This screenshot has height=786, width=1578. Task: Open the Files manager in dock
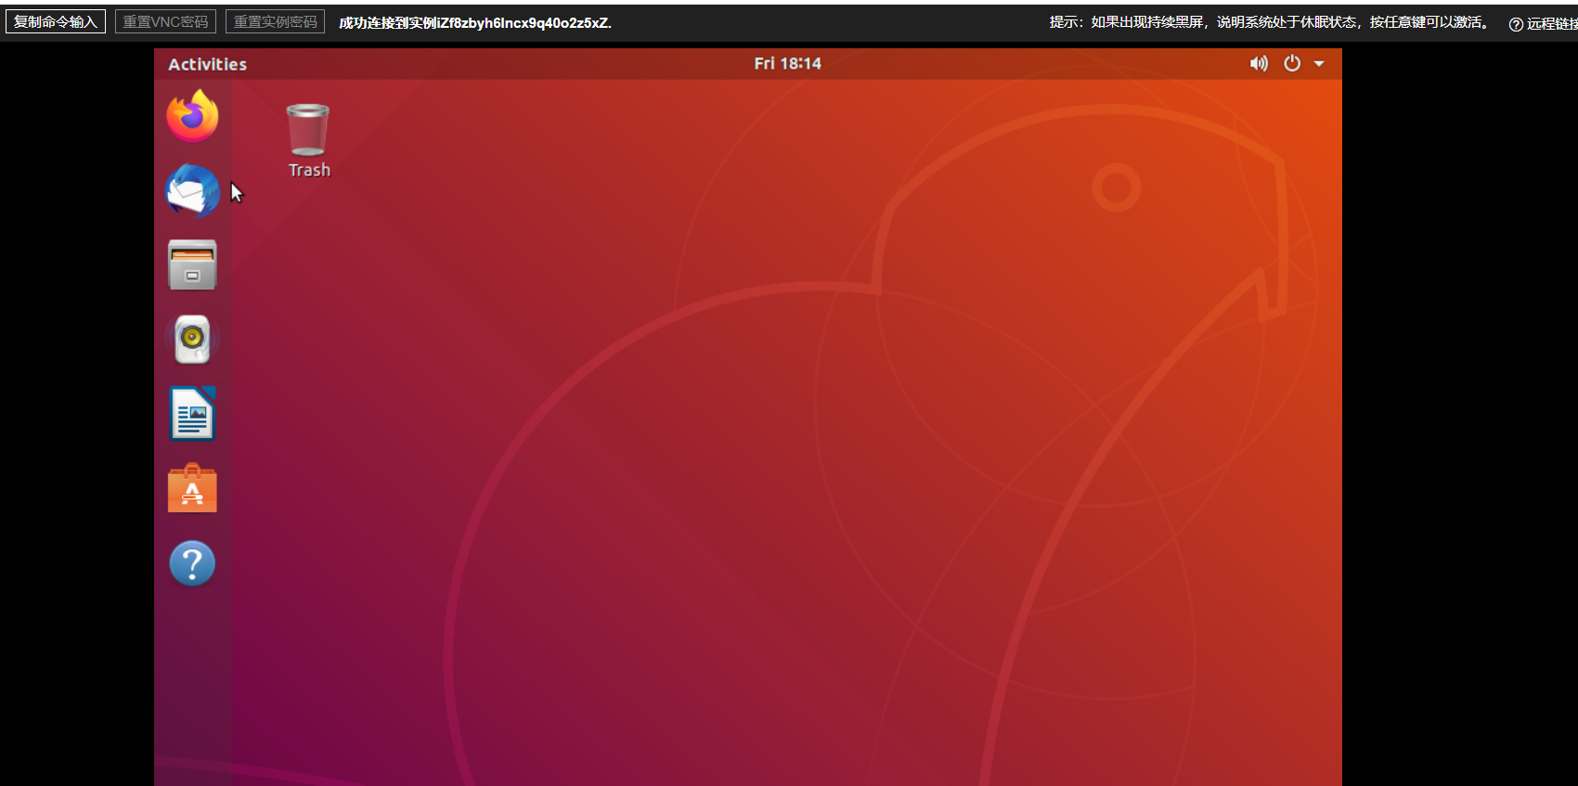pos(192,264)
